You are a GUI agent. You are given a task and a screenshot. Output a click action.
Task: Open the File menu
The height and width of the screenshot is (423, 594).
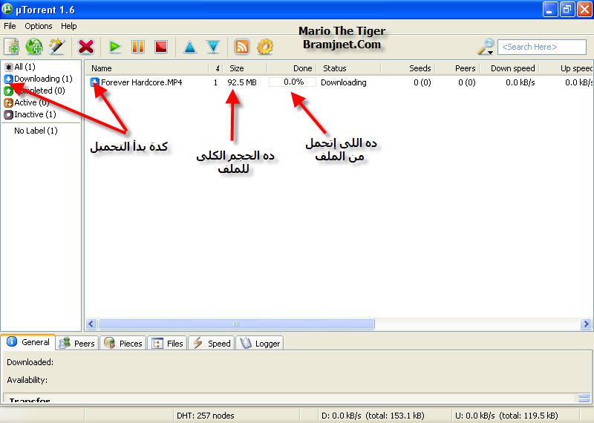[10, 26]
